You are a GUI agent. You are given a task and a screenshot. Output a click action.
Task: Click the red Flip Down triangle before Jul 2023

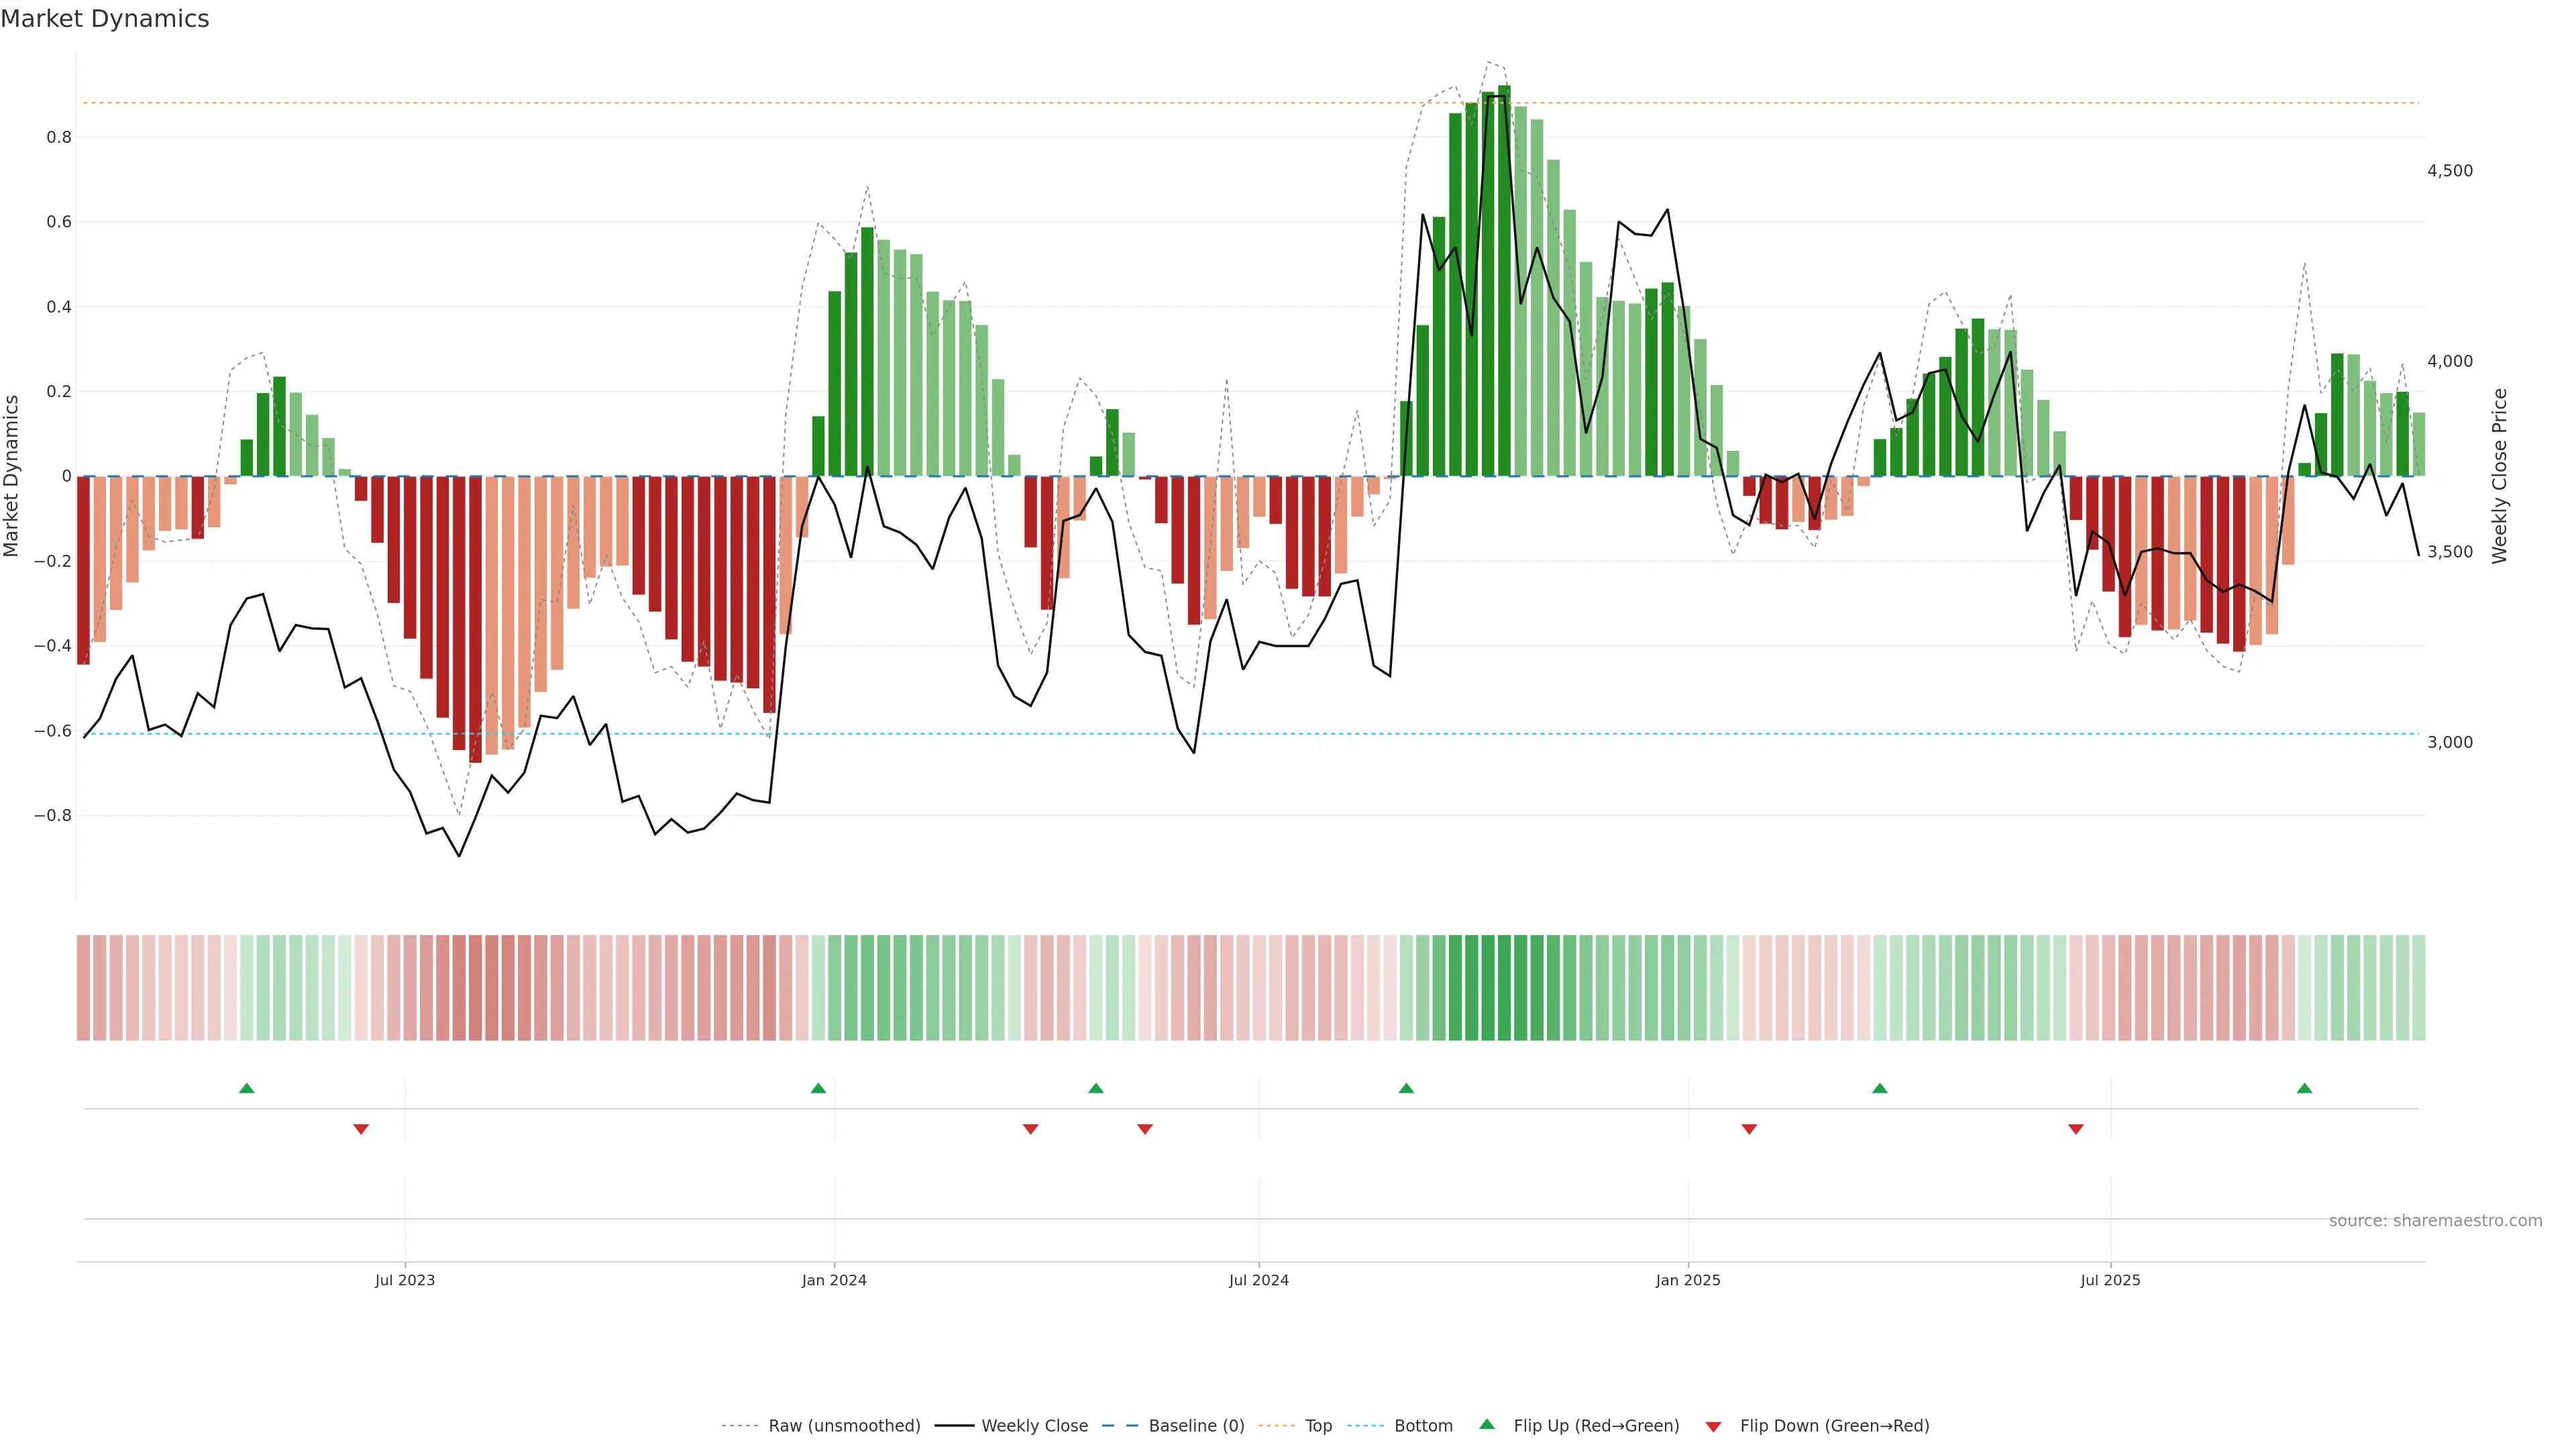[x=361, y=1129]
